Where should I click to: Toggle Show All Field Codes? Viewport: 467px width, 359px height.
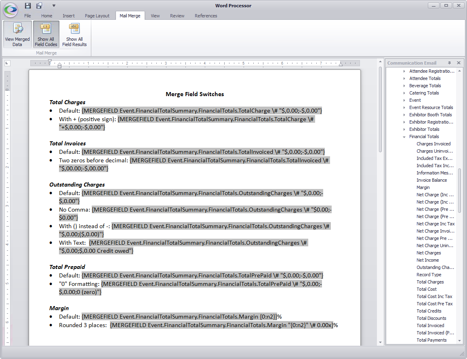click(x=46, y=34)
